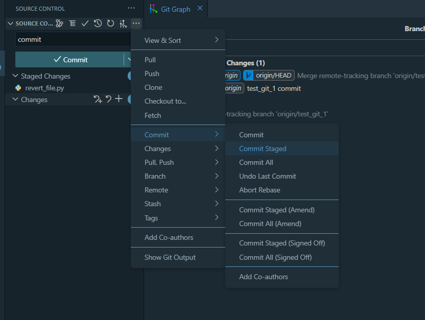Stage all changes plus icon
The height and width of the screenshot is (320, 425).
119,99
